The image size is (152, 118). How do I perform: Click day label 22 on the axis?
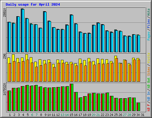(102, 115)
